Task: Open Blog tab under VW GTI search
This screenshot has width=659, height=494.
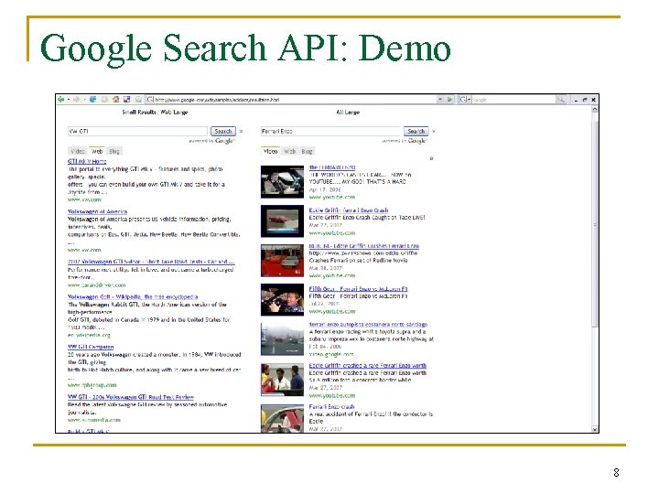Action: [113, 151]
